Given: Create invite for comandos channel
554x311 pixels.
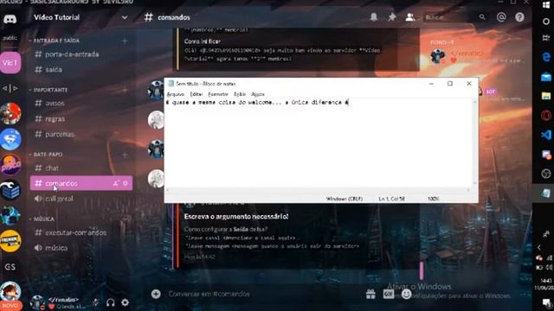Looking at the screenshot, I should 116,183.
